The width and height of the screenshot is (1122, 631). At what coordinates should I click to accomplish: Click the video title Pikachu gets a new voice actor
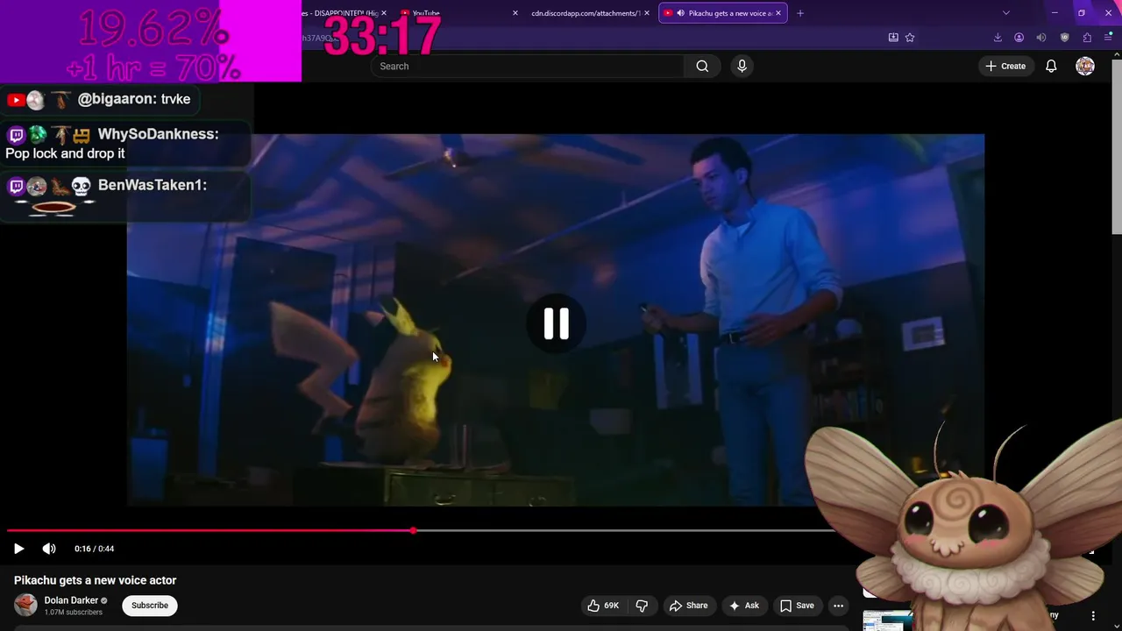95,580
